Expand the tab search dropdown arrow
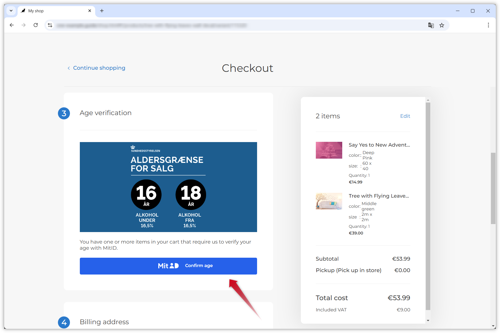This screenshot has width=500, height=333. click(x=11, y=11)
